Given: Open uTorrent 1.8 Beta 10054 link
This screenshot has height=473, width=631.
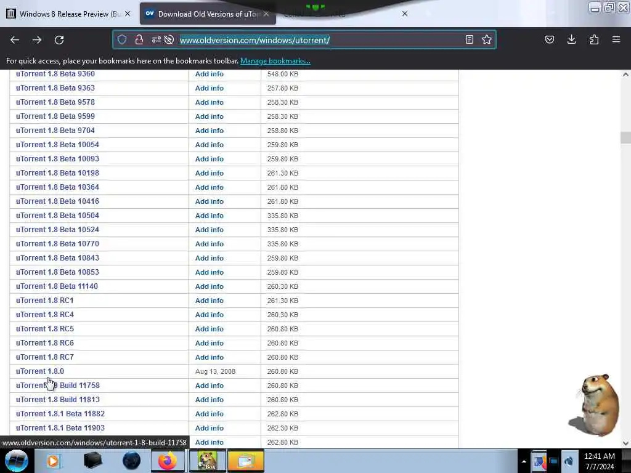Looking at the screenshot, I should click(57, 145).
